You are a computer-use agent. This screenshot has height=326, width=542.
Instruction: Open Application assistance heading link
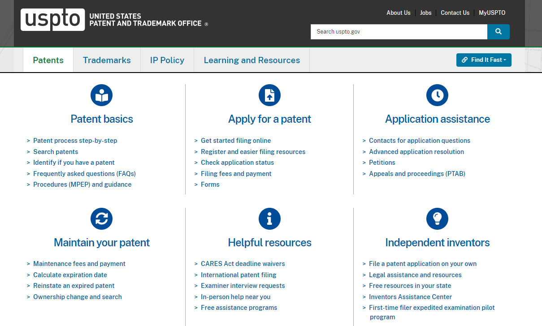(438, 119)
